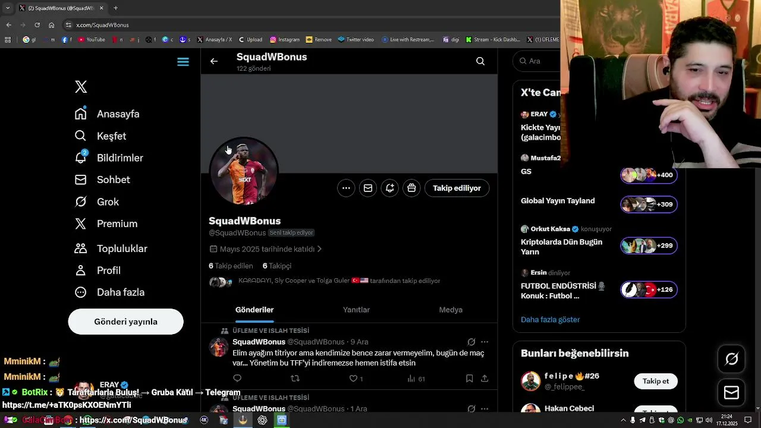Open the SquadWBonus profile picture

coord(244,172)
